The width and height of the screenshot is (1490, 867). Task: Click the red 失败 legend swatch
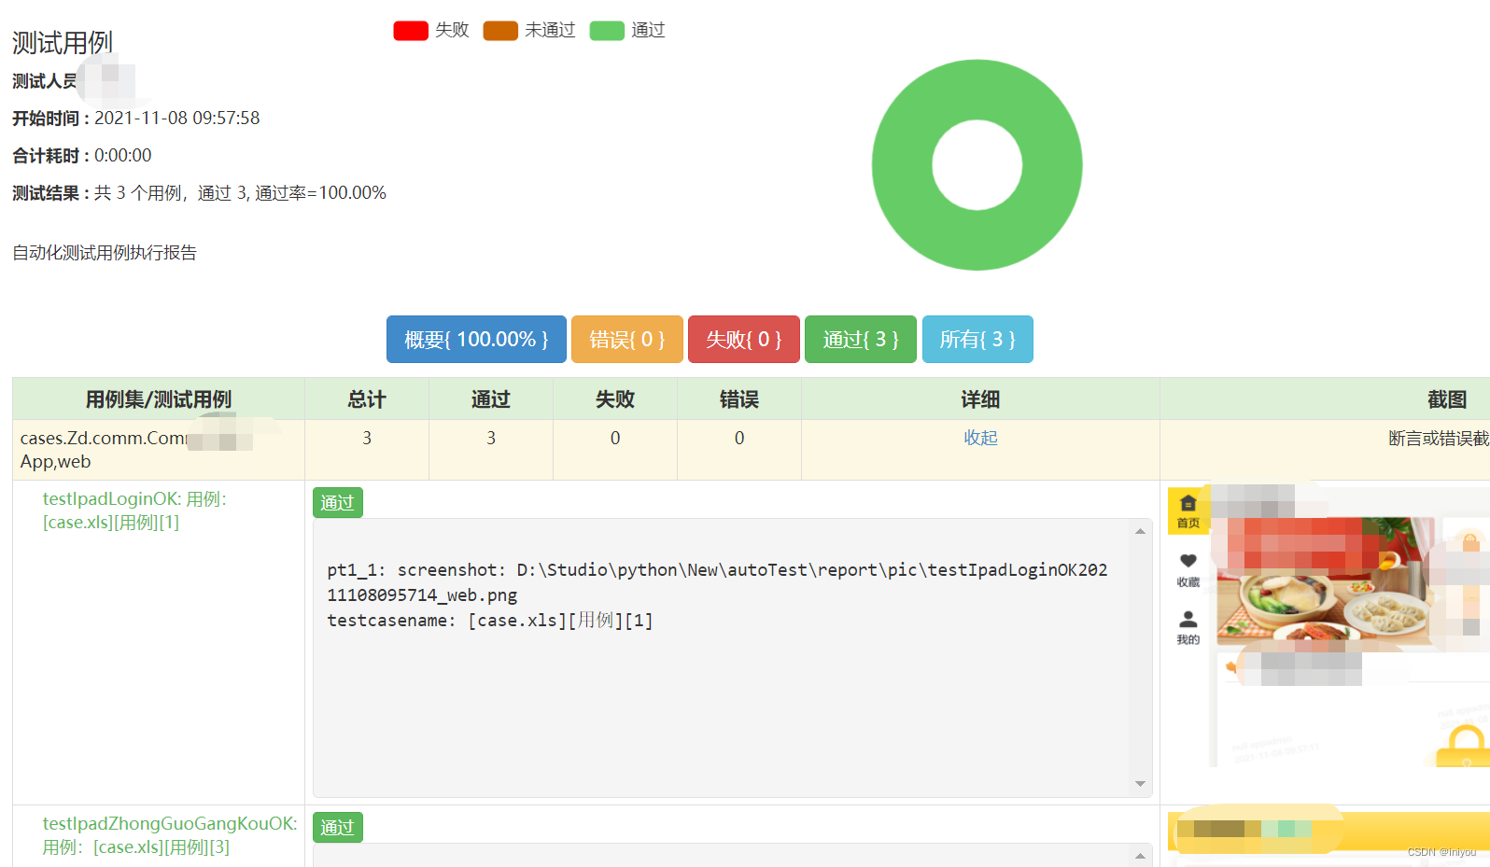pyautogui.click(x=411, y=31)
